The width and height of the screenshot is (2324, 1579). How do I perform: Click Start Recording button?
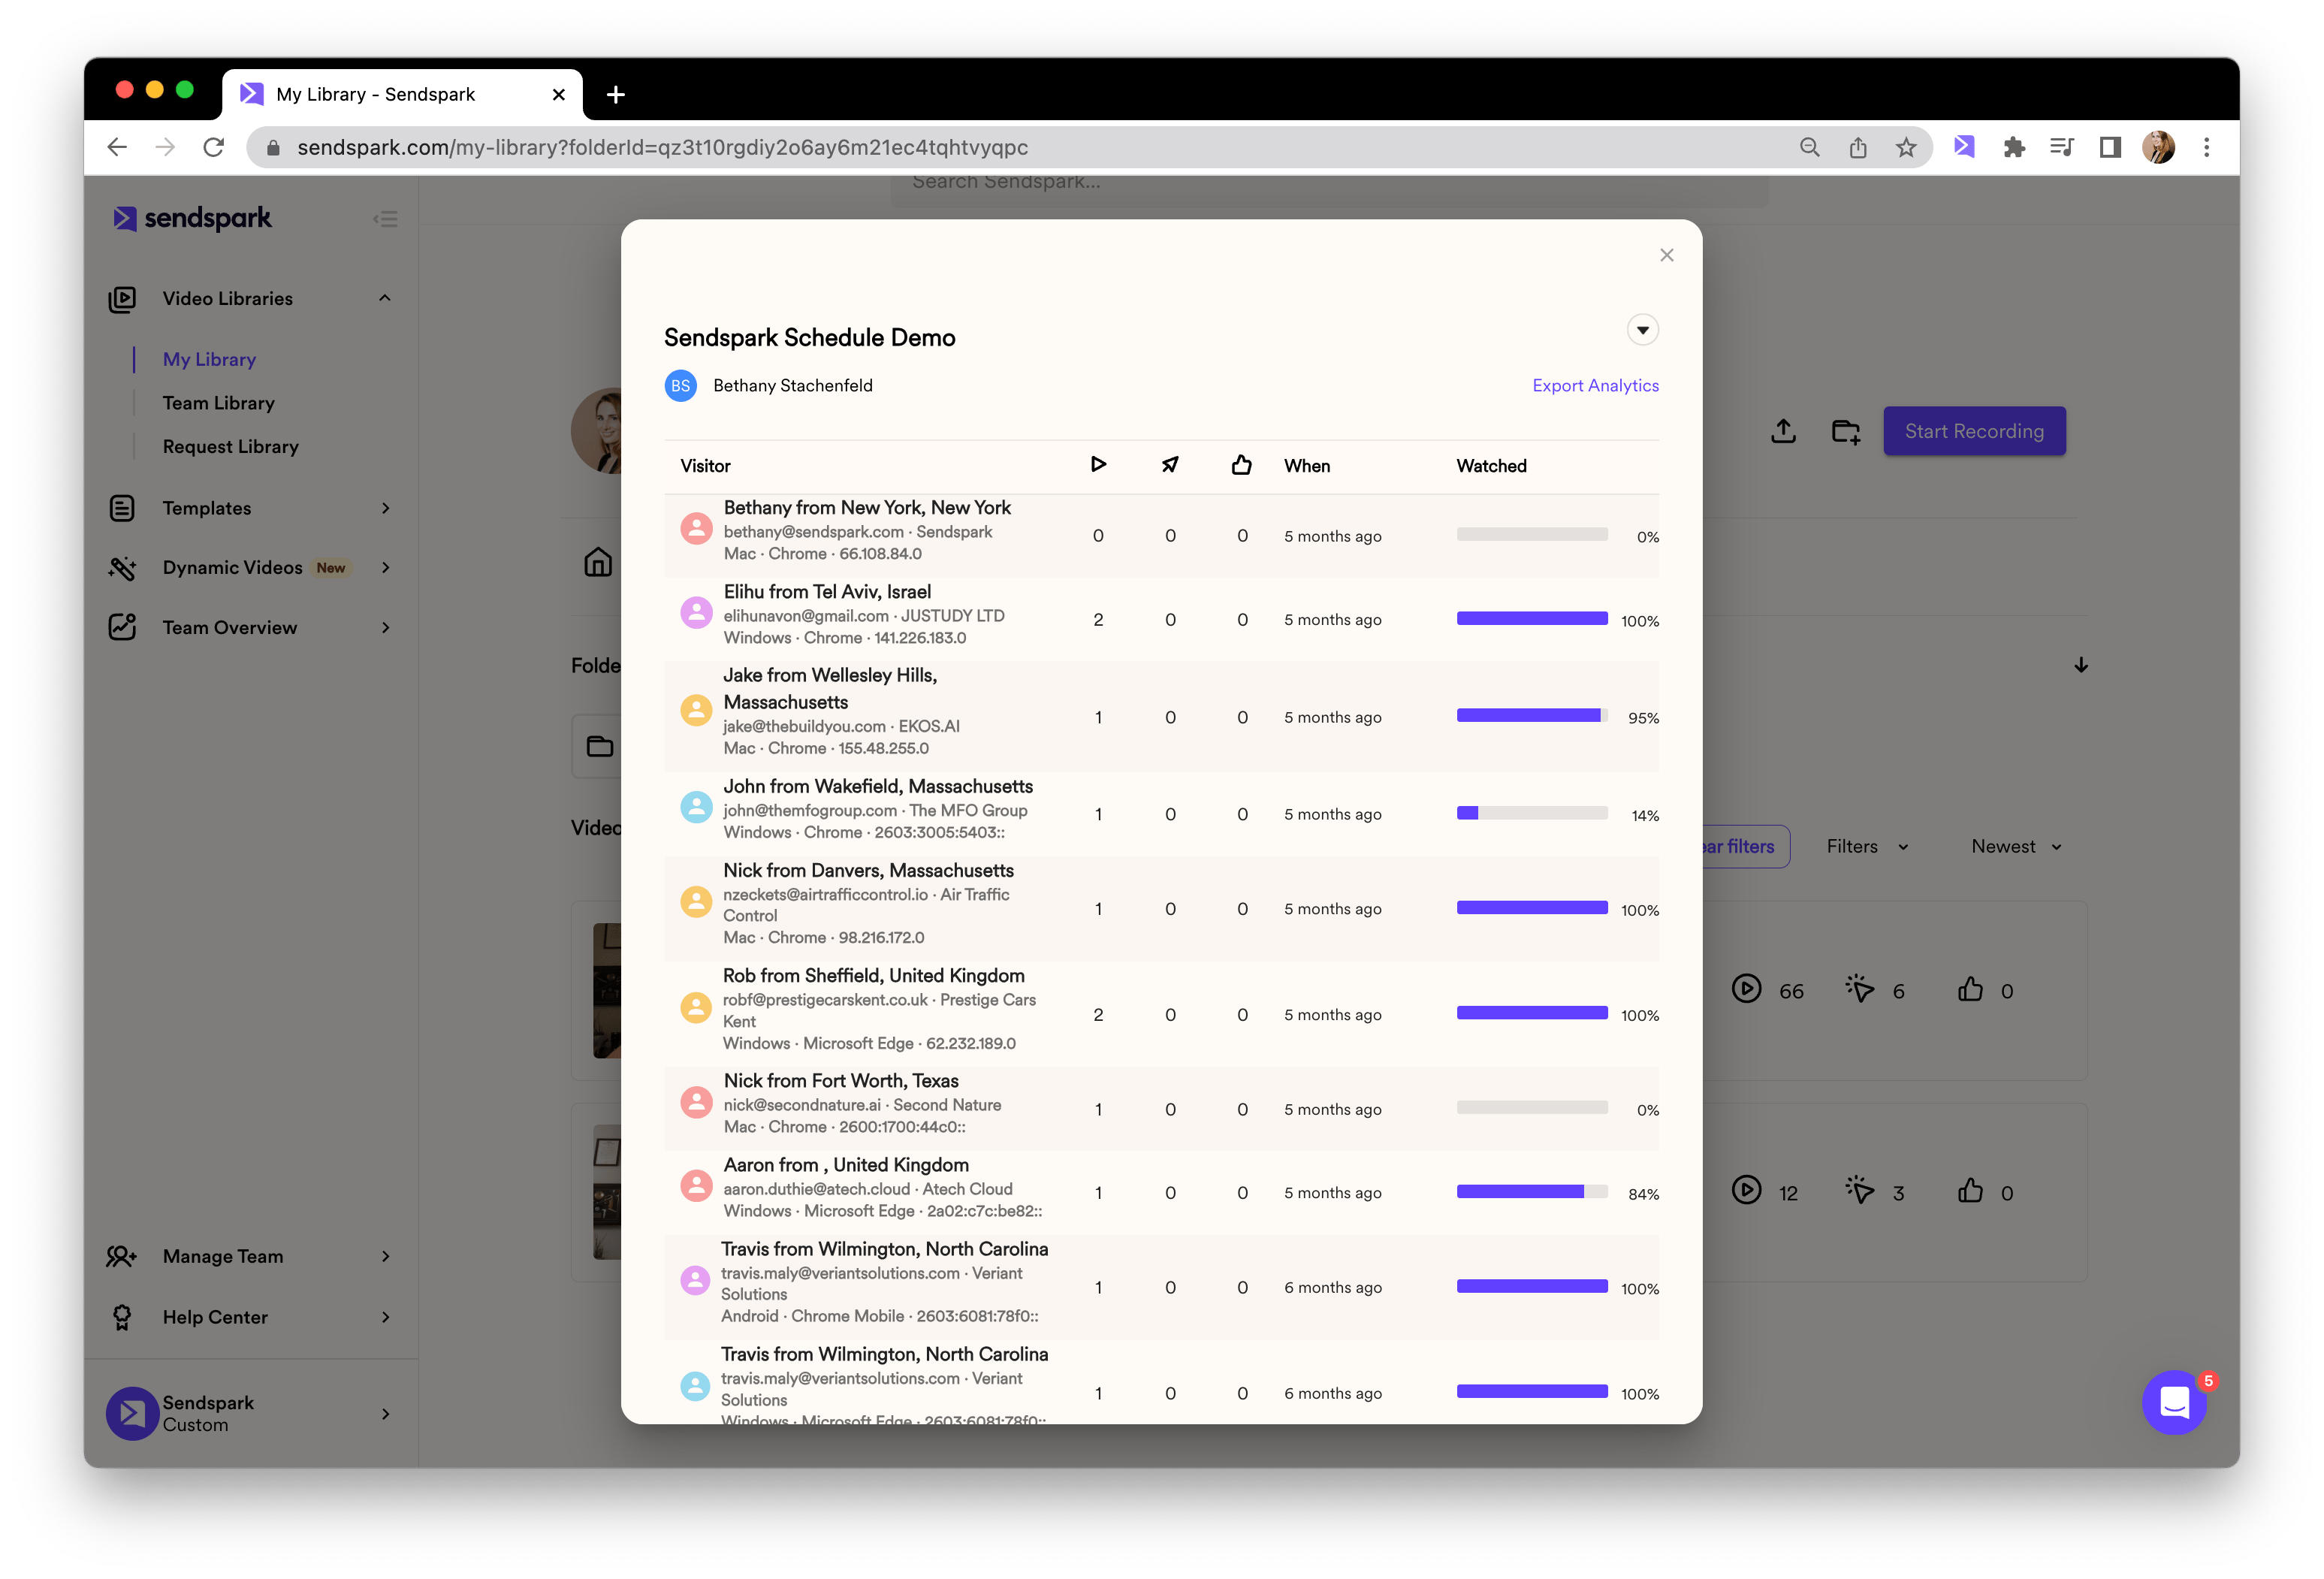[x=1974, y=431]
